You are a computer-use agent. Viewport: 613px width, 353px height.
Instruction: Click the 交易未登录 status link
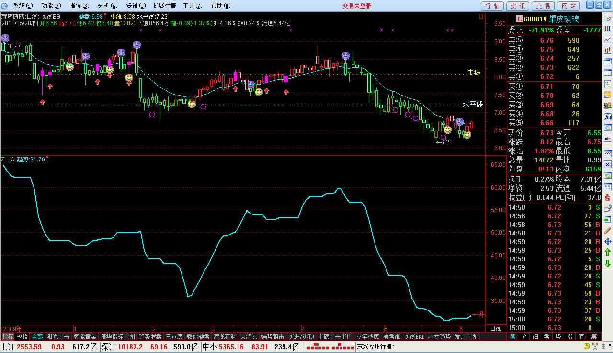coord(357,6)
